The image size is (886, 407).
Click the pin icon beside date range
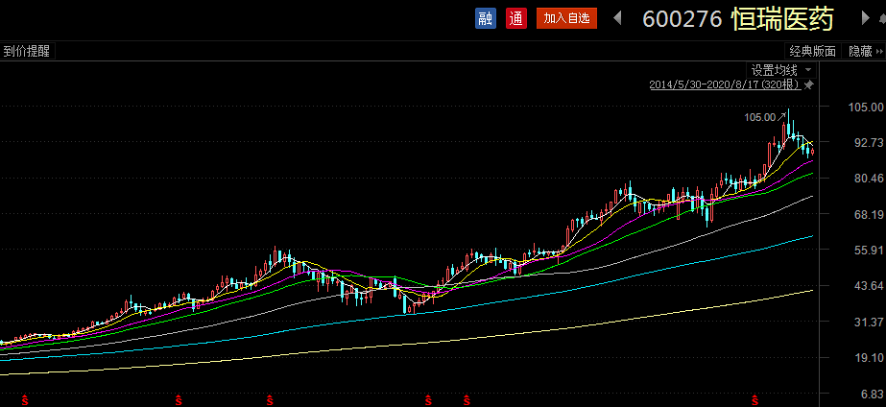(809, 85)
